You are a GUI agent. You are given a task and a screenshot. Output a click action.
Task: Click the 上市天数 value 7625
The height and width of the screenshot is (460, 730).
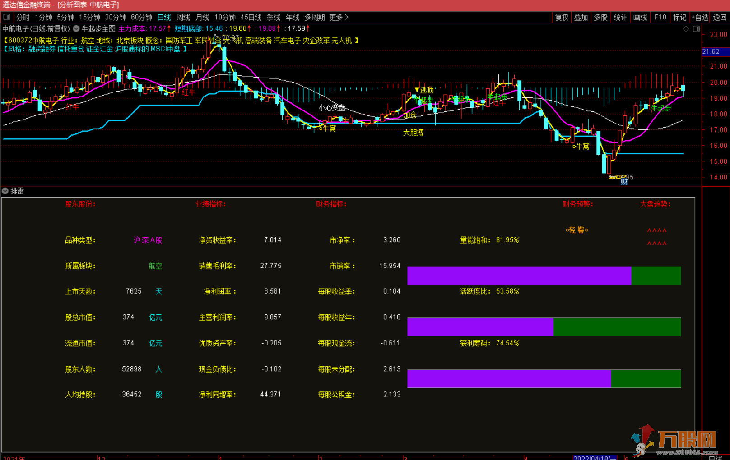point(134,291)
